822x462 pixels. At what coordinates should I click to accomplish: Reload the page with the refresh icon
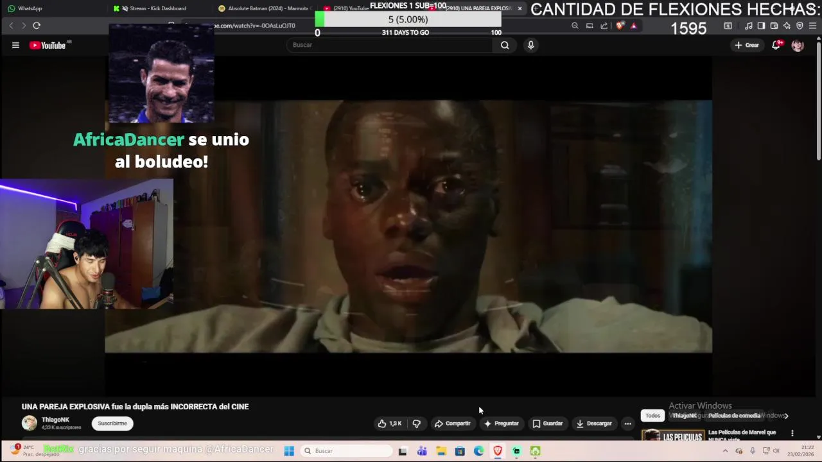pos(37,26)
